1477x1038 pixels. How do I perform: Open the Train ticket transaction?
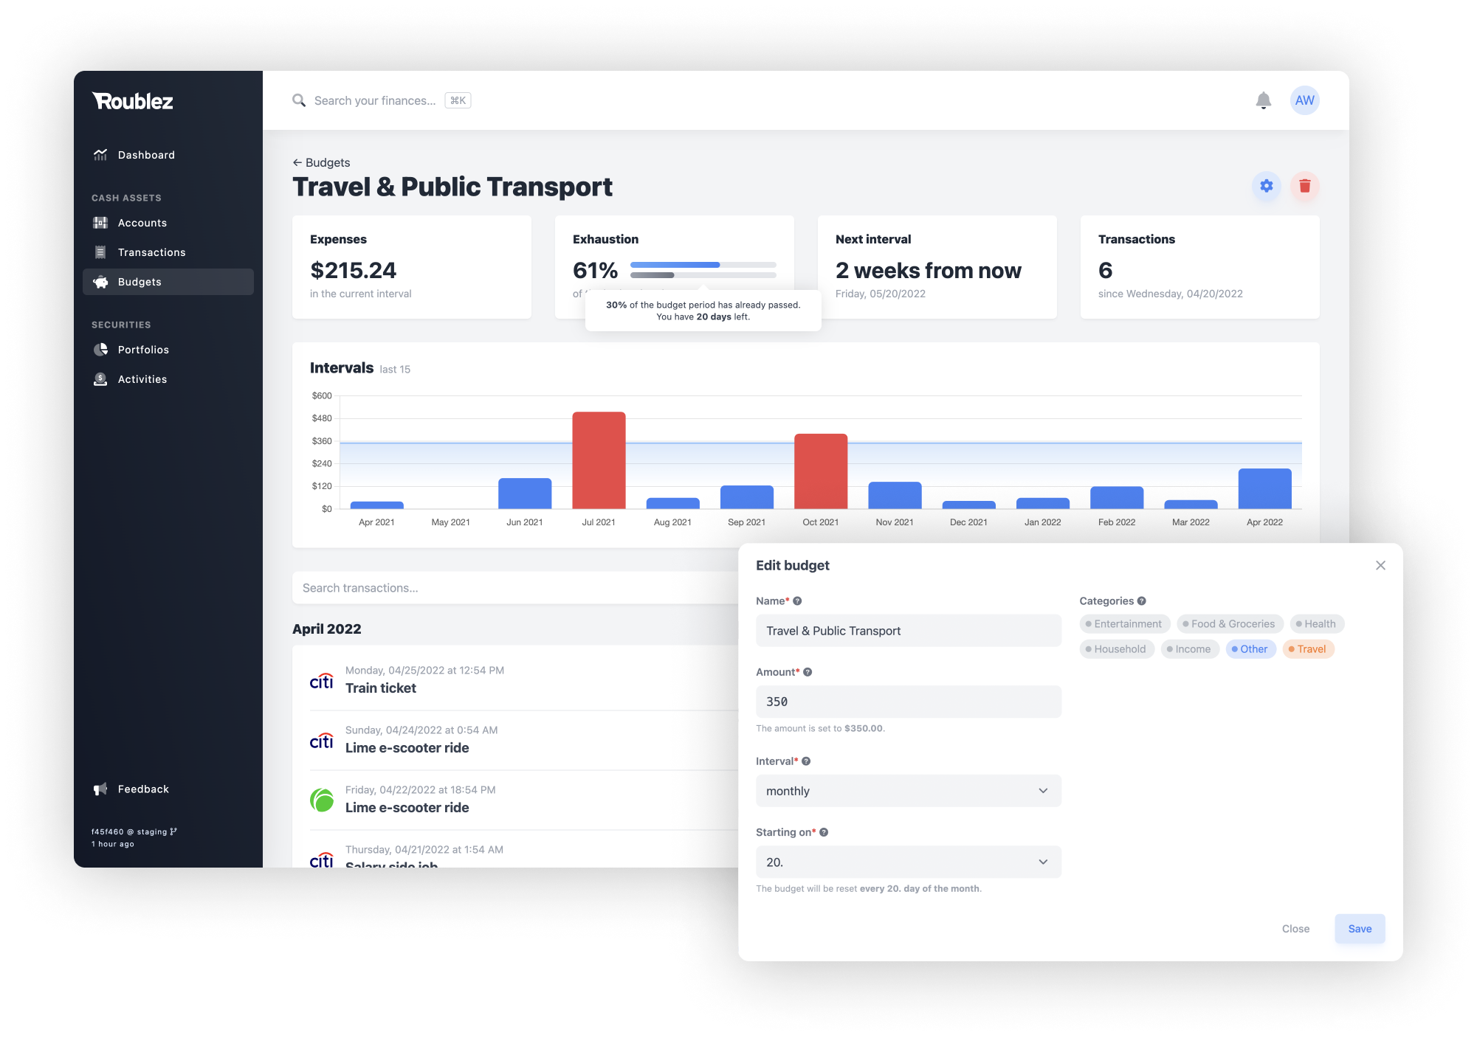tap(524, 679)
